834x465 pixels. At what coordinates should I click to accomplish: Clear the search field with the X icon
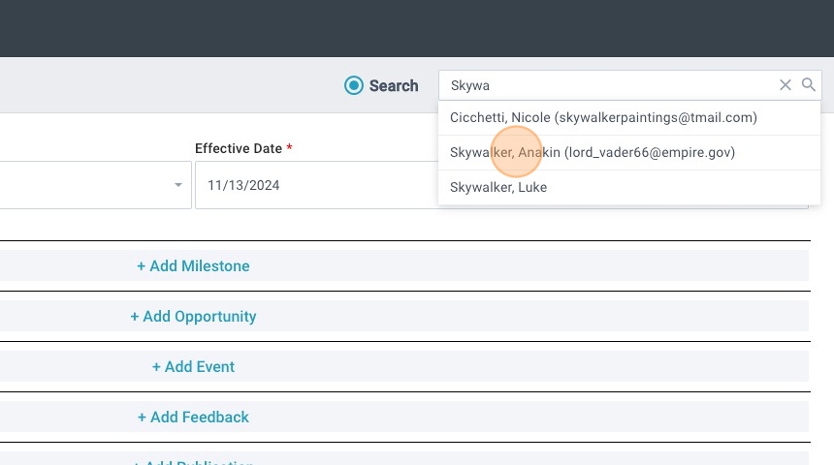point(786,85)
